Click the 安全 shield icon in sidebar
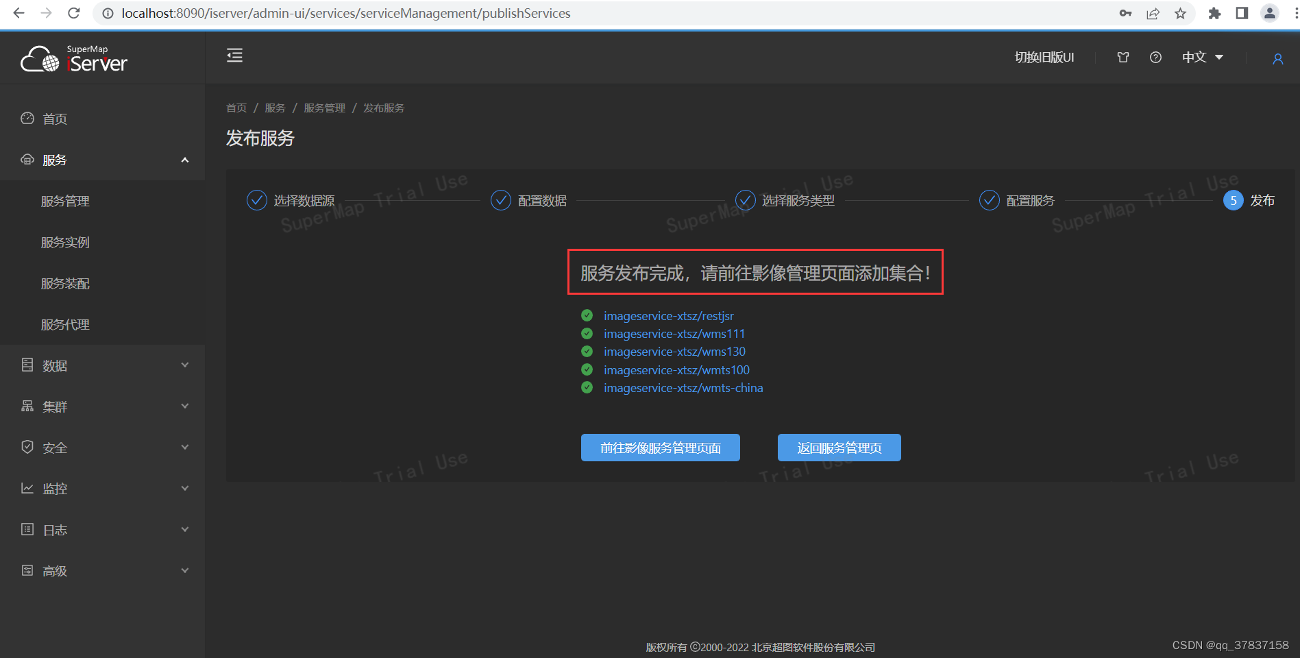The width and height of the screenshot is (1300, 658). [x=27, y=447]
